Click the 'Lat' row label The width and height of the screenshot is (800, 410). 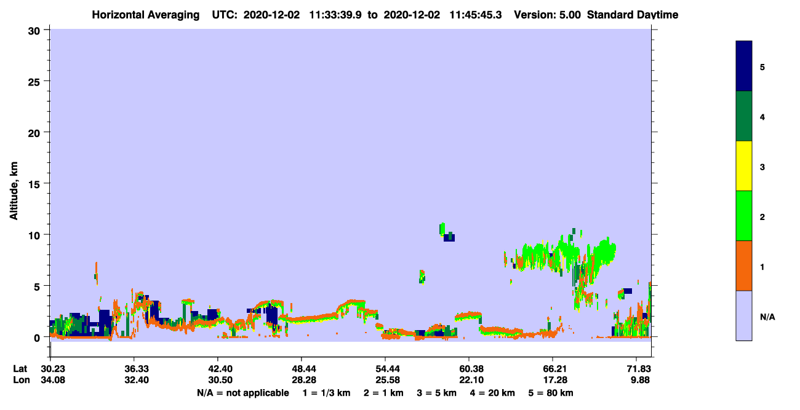20,369
